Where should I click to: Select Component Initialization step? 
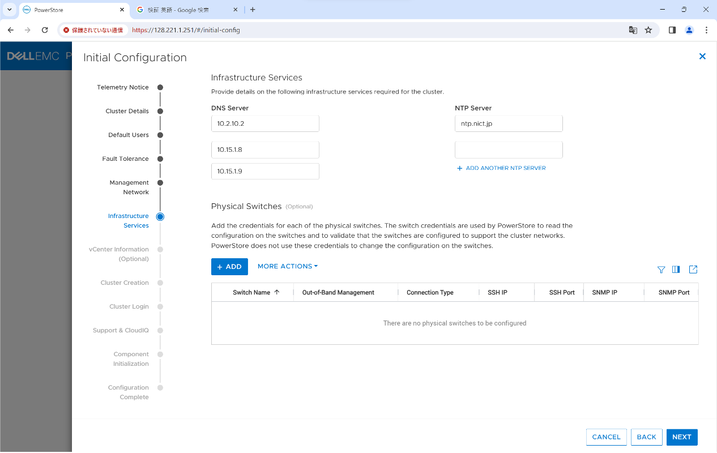(x=131, y=359)
